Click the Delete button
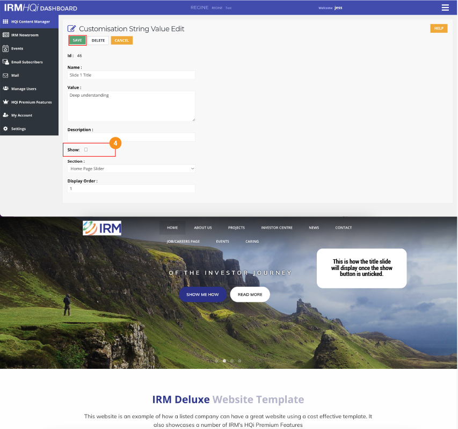This screenshot has height=429, width=458. 98,40
